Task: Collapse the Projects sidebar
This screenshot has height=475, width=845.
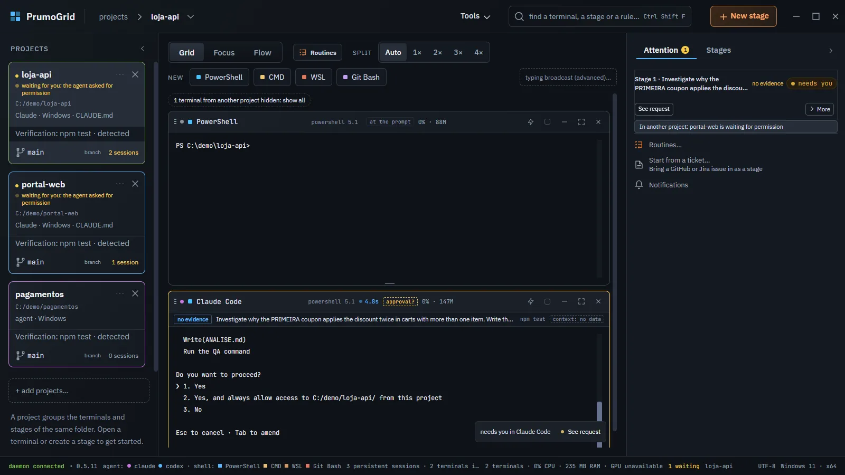Action: click(143, 49)
